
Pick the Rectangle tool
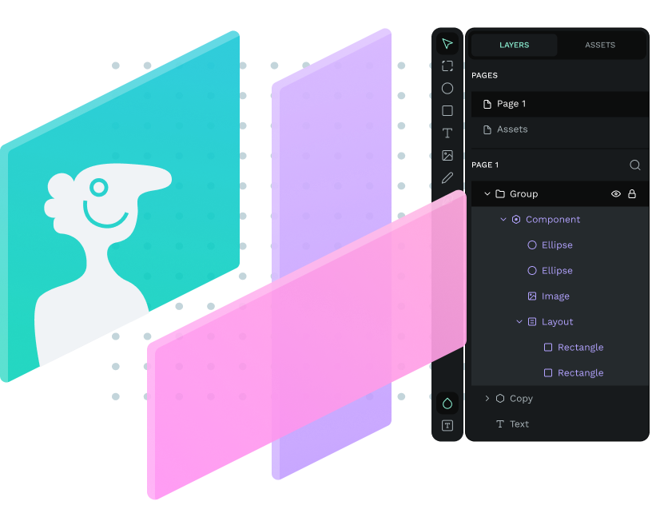pos(447,110)
